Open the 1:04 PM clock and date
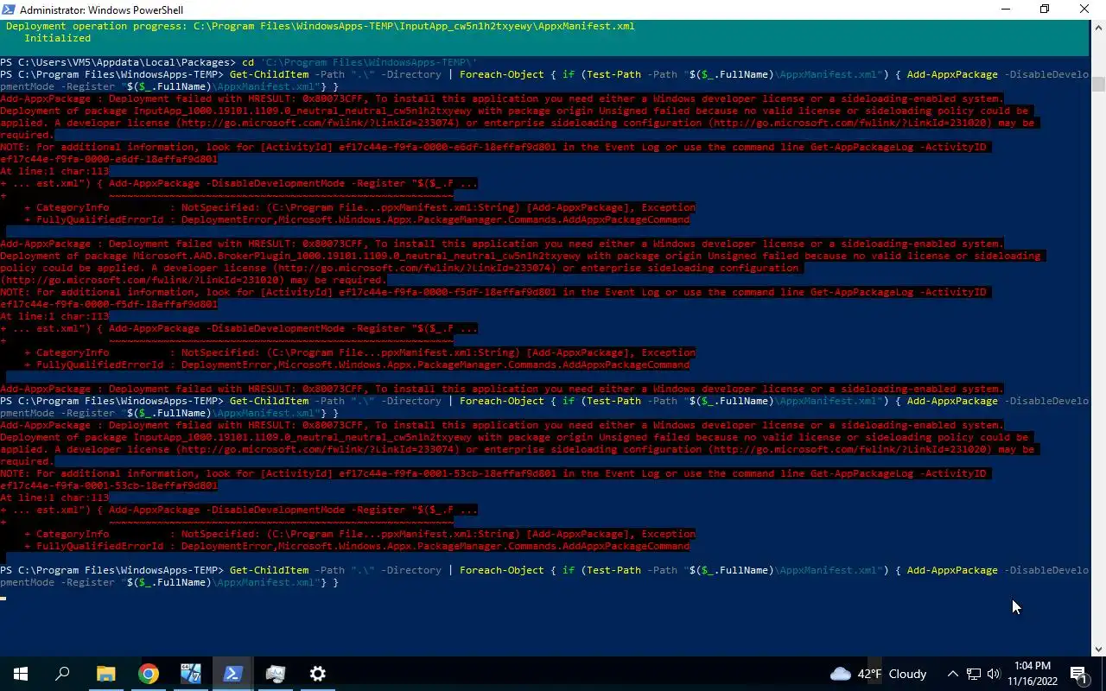The width and height of the screenshot is (1106, 691). 1033,674
